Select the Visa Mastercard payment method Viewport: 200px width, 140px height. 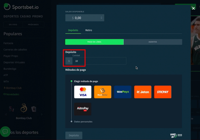click(x=83, y=92)
